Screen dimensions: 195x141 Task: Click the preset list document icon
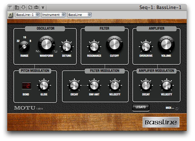coord(17,8)
